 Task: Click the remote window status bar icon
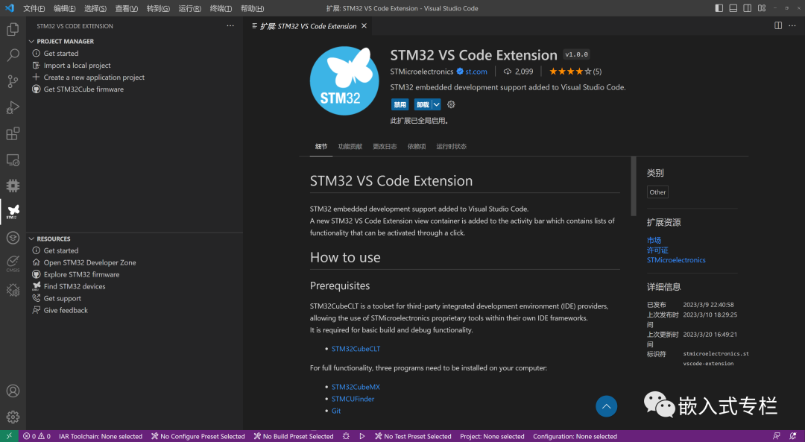[9, 436]
